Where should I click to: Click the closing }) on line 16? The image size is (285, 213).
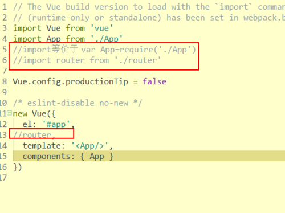pyautogui.click(x=18, y=167)
